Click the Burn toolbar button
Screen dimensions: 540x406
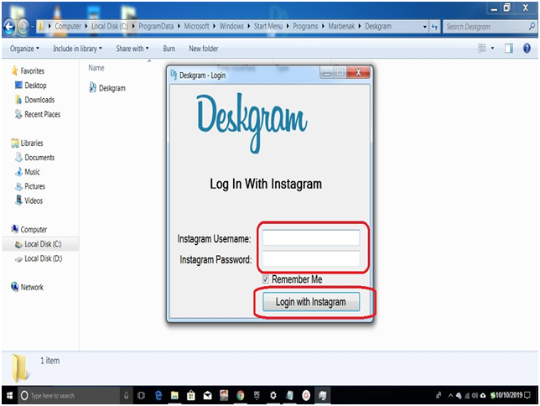point(169,49)
